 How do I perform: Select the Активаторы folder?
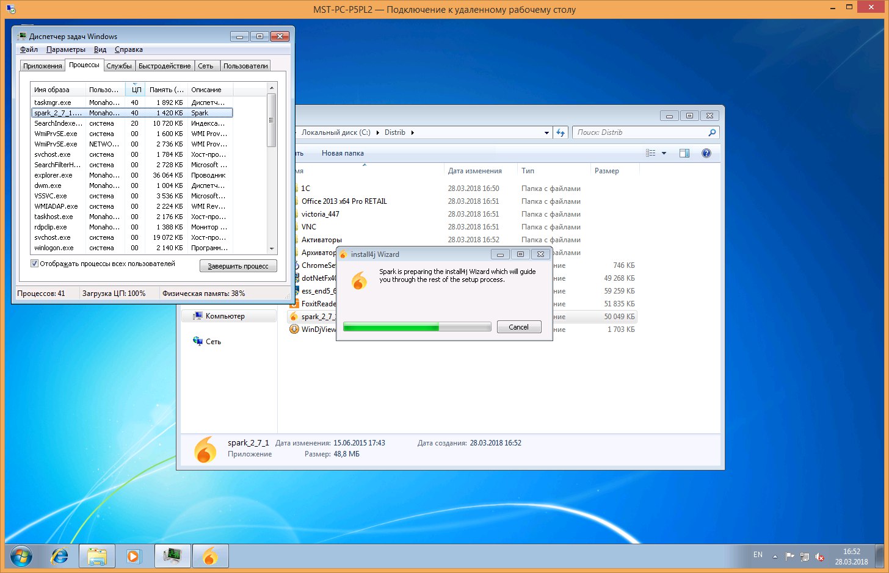tap(321, 240)
